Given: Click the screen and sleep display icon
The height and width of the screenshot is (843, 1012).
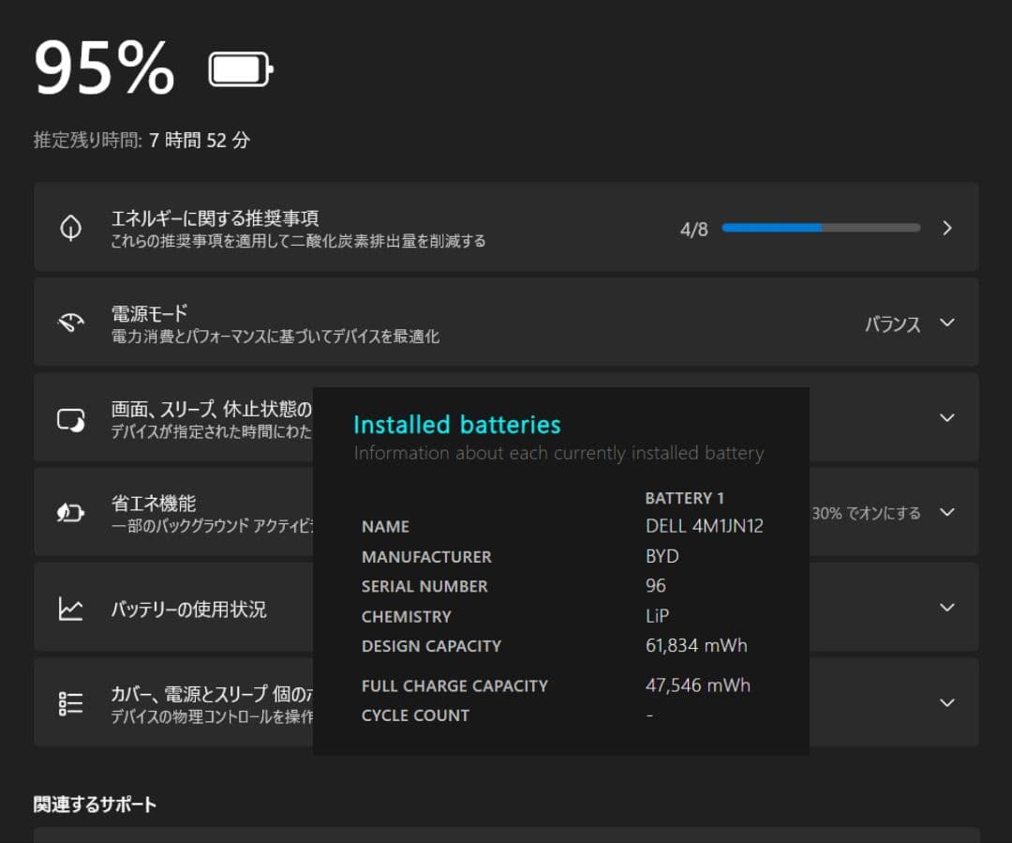Looking at the screenshot, I should 70,417.
